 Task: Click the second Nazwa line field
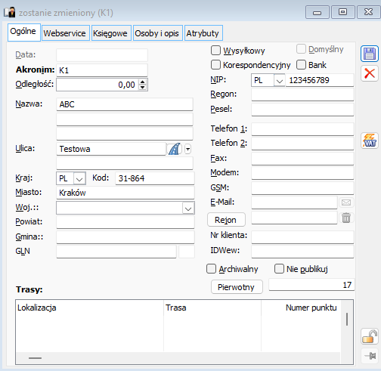pyautogui.click(x=125, y=119)
